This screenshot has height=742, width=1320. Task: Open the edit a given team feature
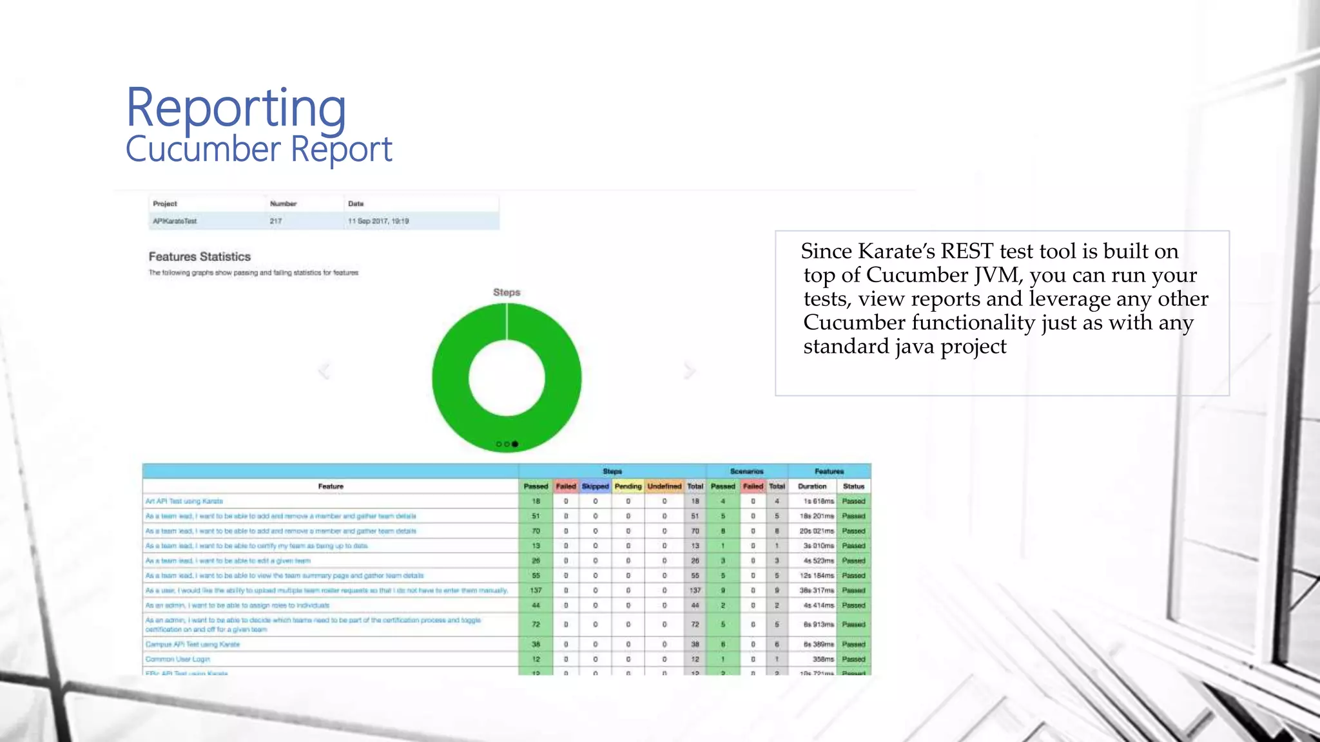[228, 560]
